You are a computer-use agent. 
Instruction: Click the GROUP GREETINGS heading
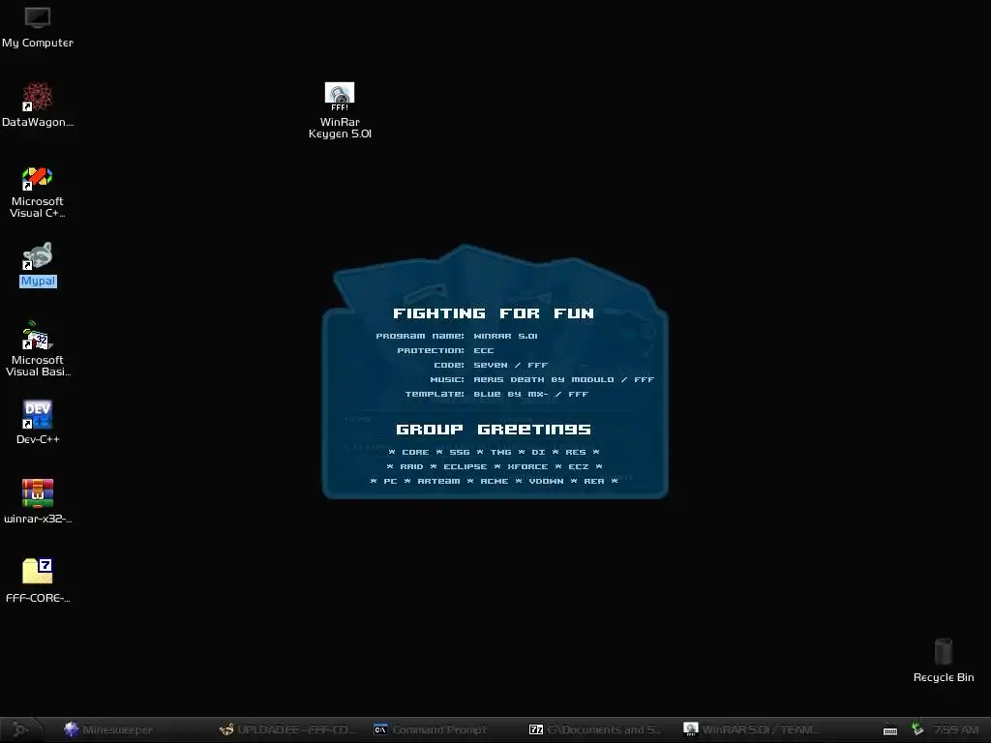pyautogui.click(x=493, y=430)
